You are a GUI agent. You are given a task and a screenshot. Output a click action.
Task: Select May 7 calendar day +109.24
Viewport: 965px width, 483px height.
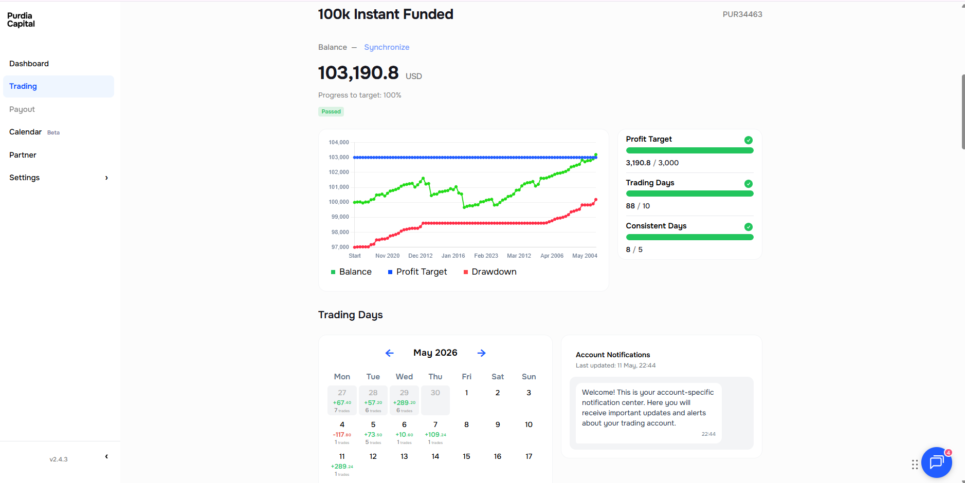pyautogui.click(x=435, y=432)
